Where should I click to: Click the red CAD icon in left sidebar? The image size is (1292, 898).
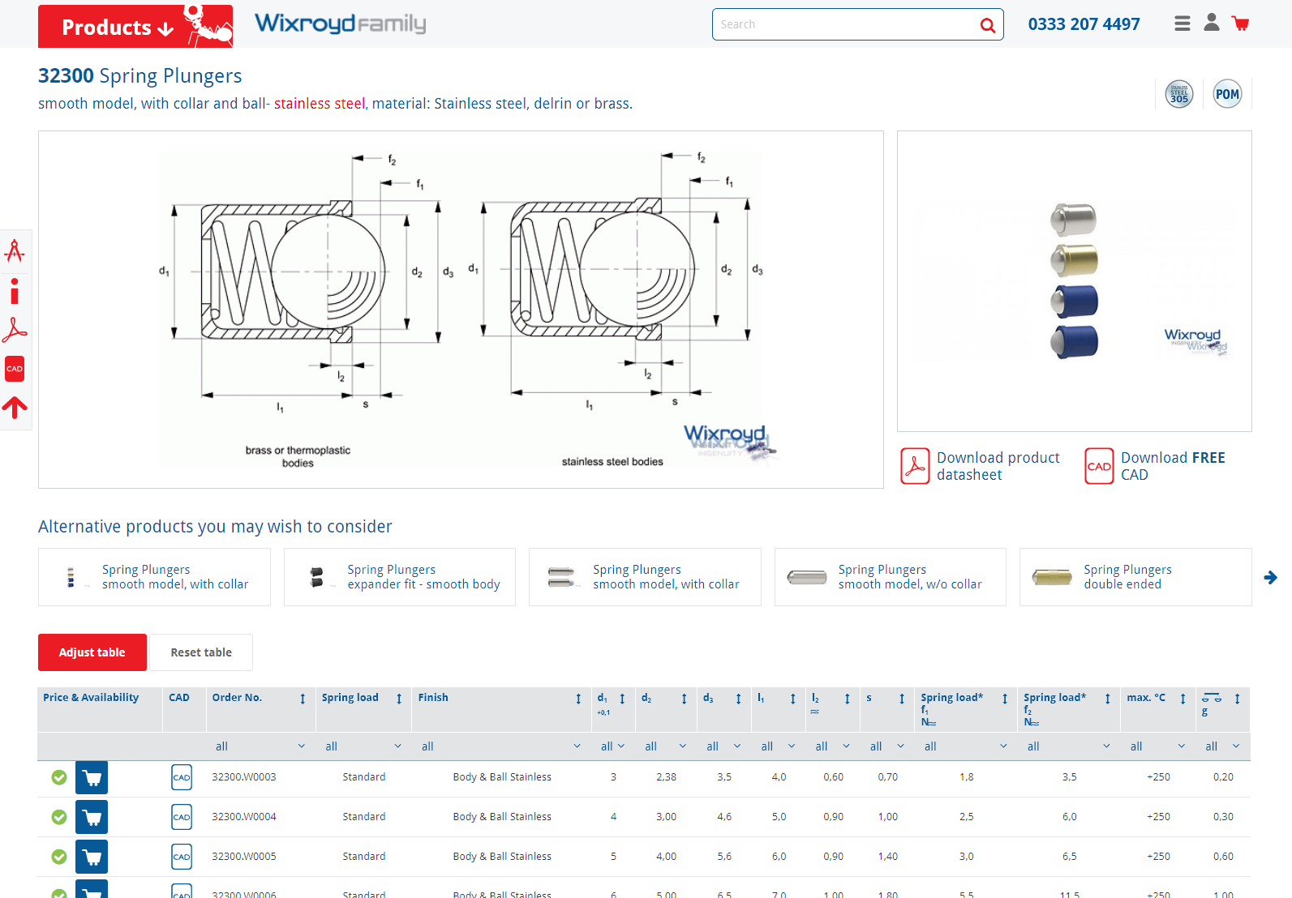15,369
